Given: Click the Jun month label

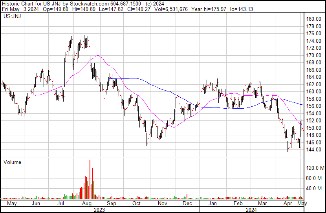Looking at the screenshot, I should point(36,204).
